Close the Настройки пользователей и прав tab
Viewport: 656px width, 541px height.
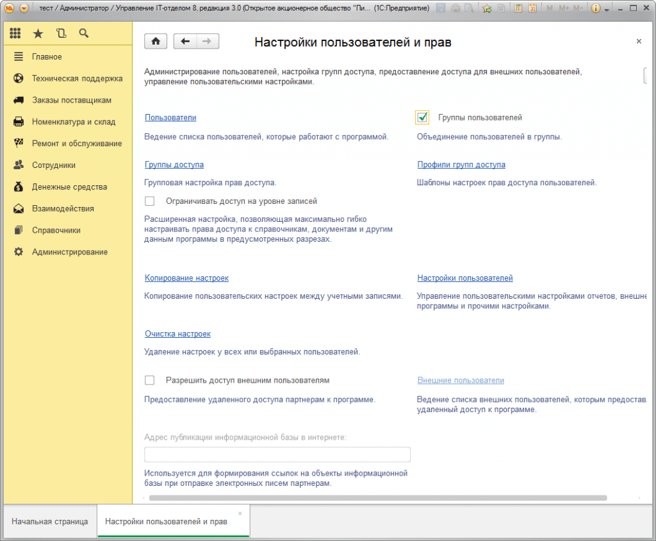pos(240,513)
